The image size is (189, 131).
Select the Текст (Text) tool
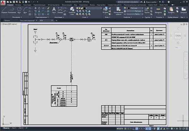(54, 10)
